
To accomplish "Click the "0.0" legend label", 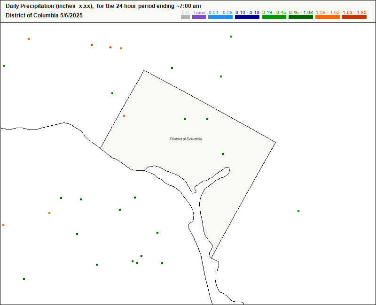I will click(185, 13).
